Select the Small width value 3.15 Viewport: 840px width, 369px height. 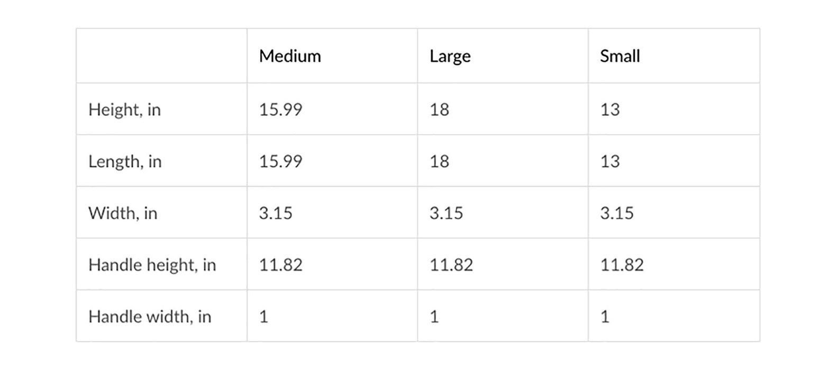(617, 213)
